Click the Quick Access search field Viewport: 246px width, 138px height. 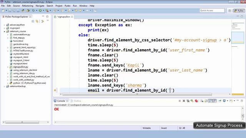tap(212, 10)
